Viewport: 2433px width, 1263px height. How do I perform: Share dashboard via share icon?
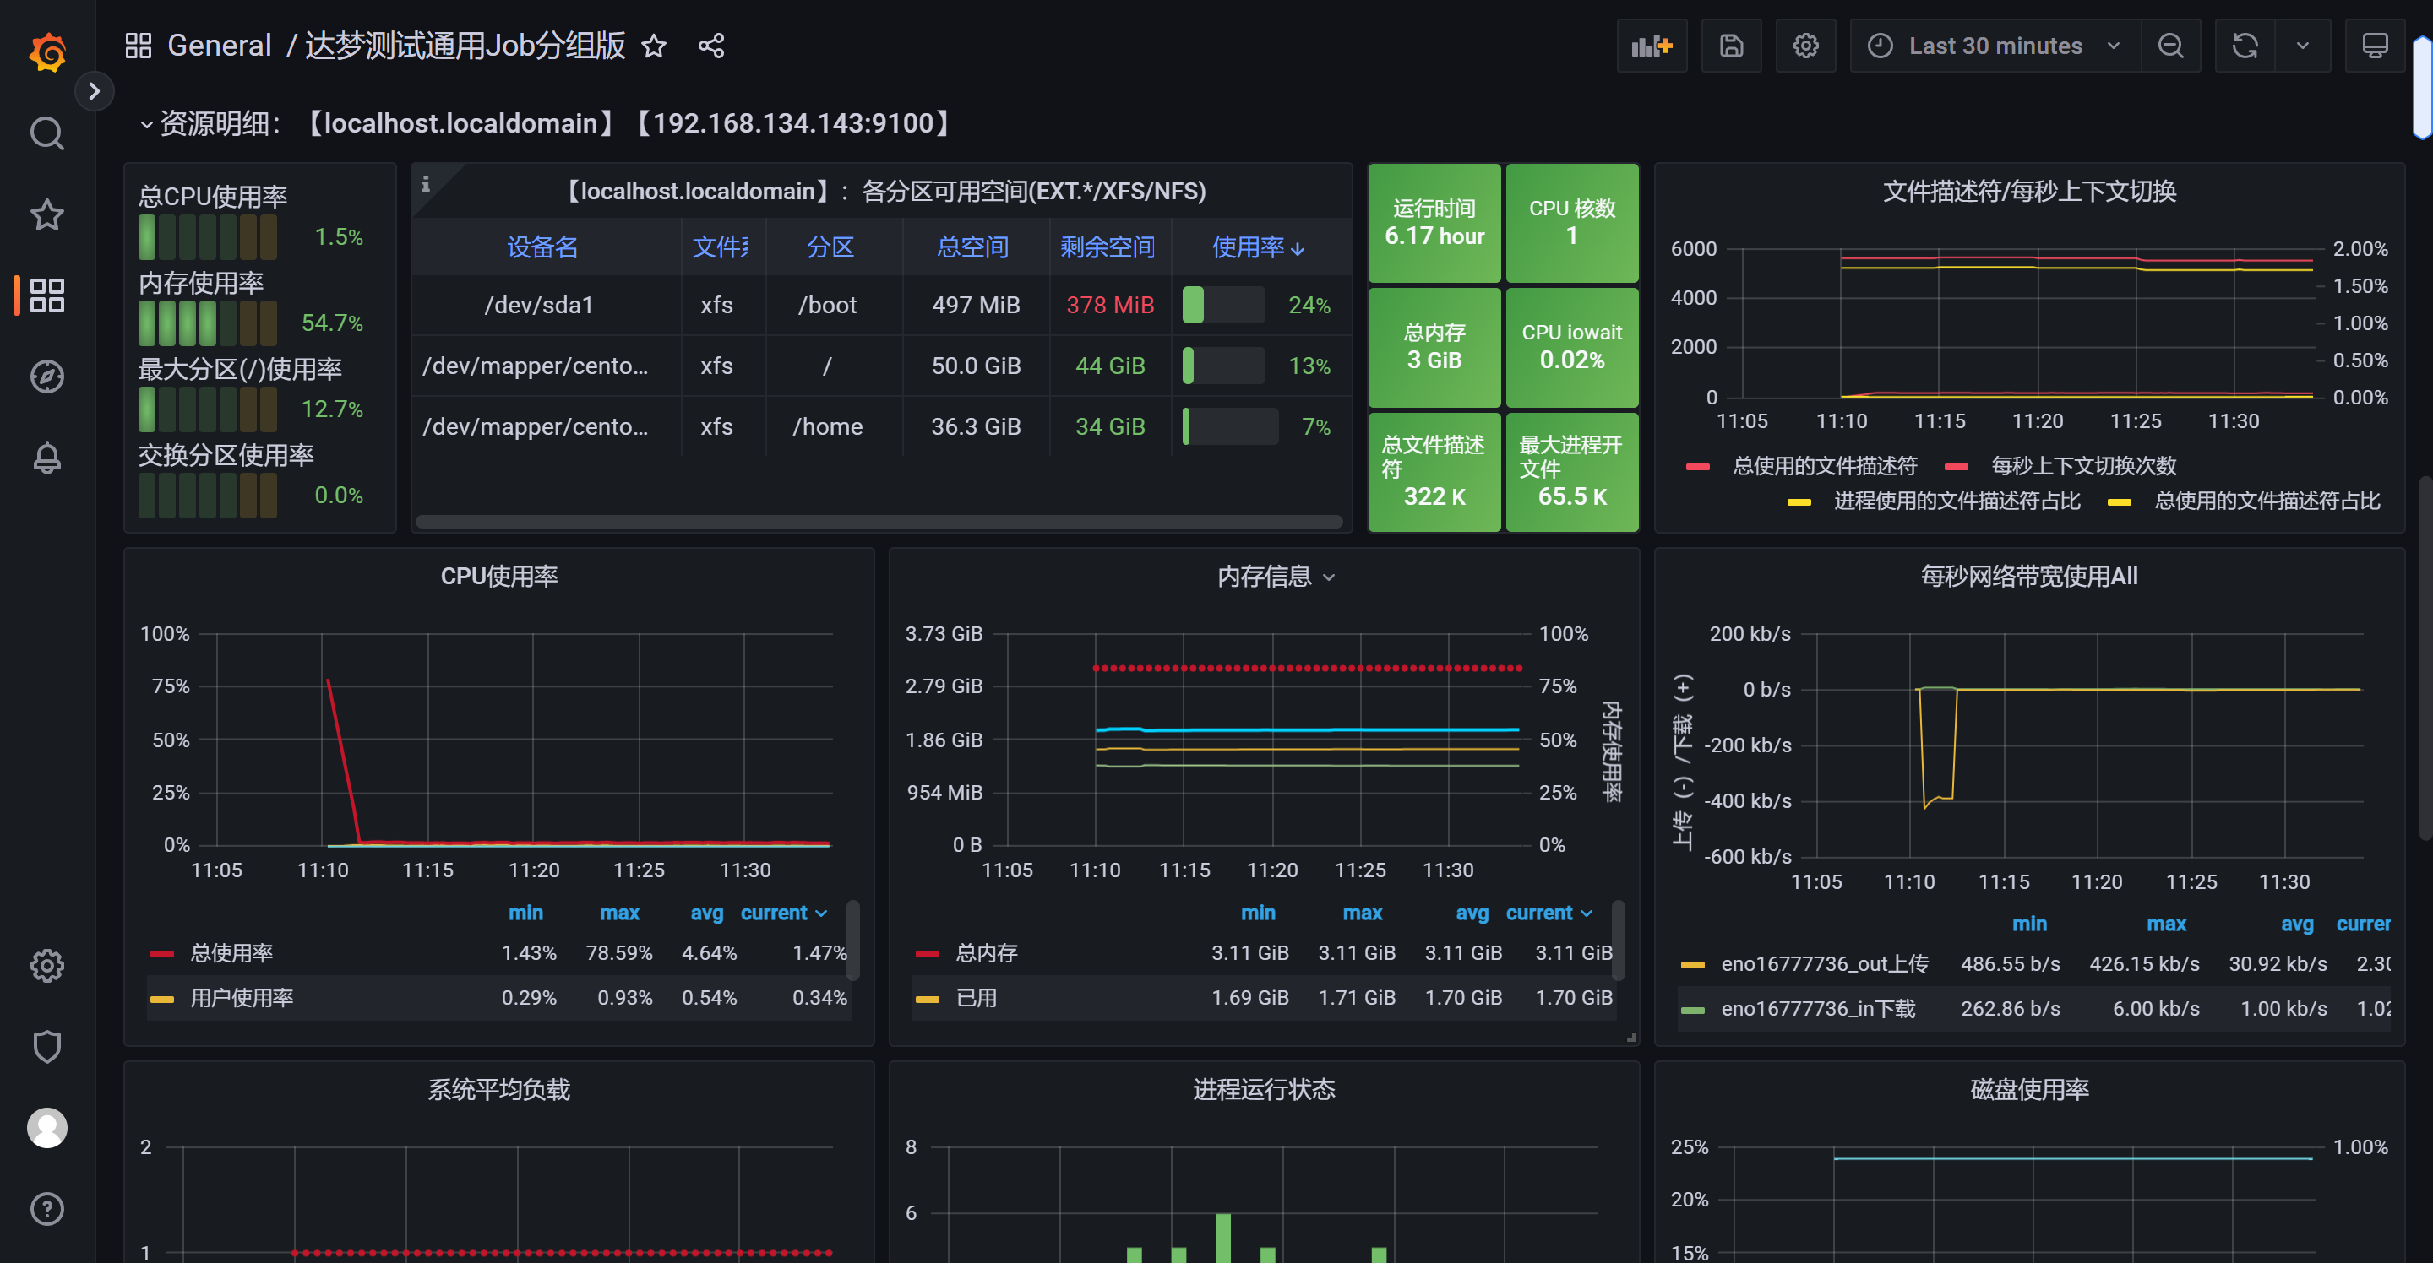[x=711, y=46]
